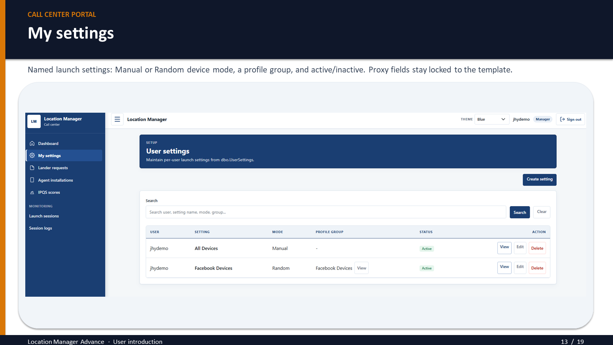This screenshot has width=613, height=345.
Task: Click the Sign out button text
Action: pos(574,120)
